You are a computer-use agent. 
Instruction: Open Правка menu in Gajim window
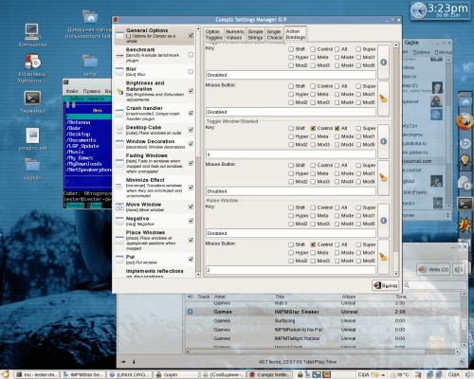click(x=421, y=52)
